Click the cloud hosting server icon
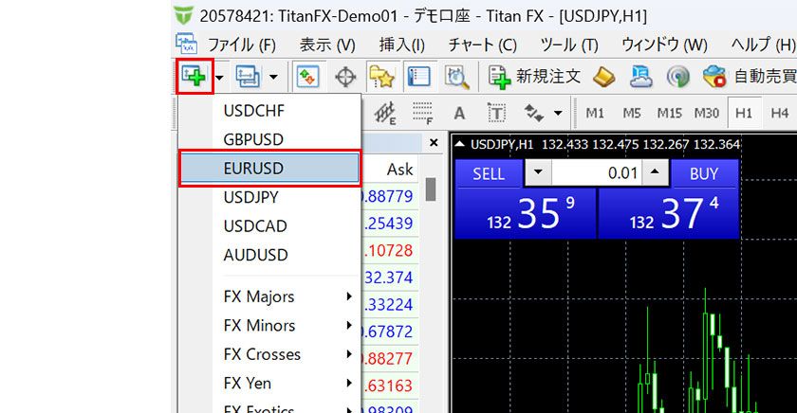 coord(641,77)
